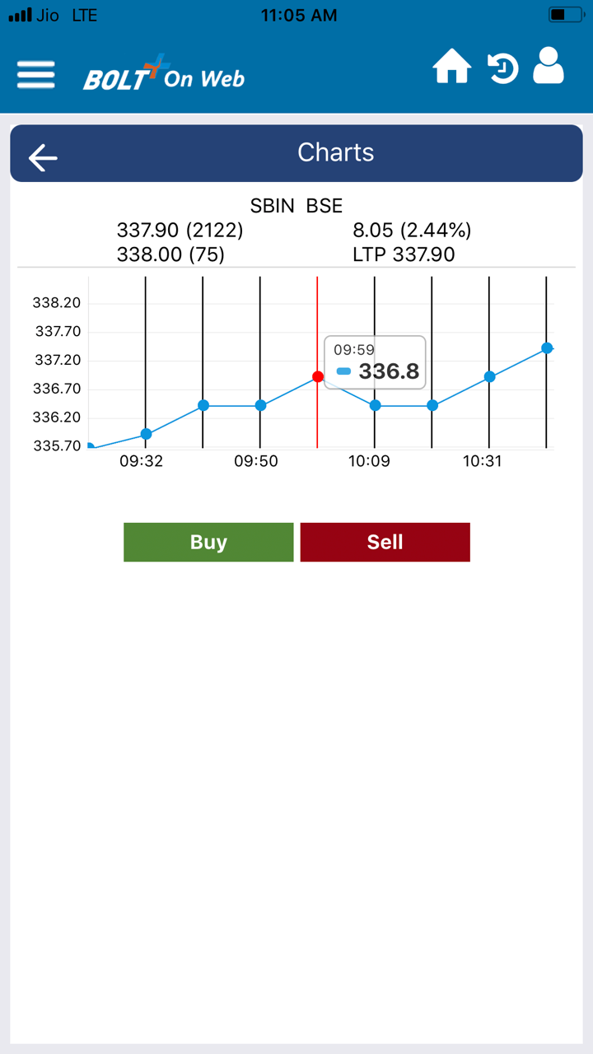Viewport: 593px width, 1054px height.
Task: Tap the back arrow in Charts header
Action: [43, 157]
